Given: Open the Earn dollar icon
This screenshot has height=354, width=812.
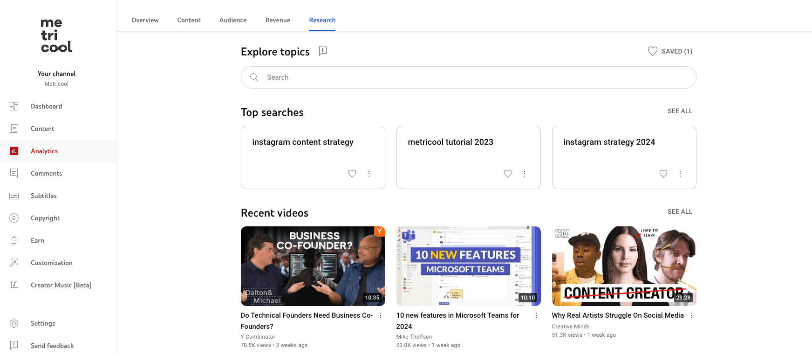Looking at the screenshot, I should click(14, 240).
